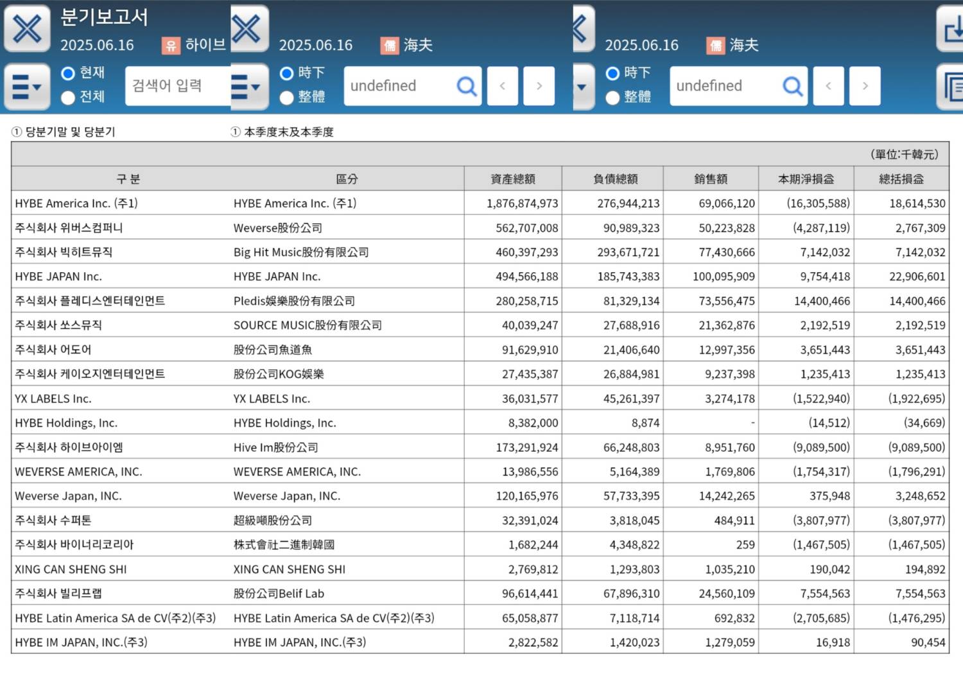Select the Hive Im股份公司 cell
Screen dimensions: 963x677
tap(275, 447)
